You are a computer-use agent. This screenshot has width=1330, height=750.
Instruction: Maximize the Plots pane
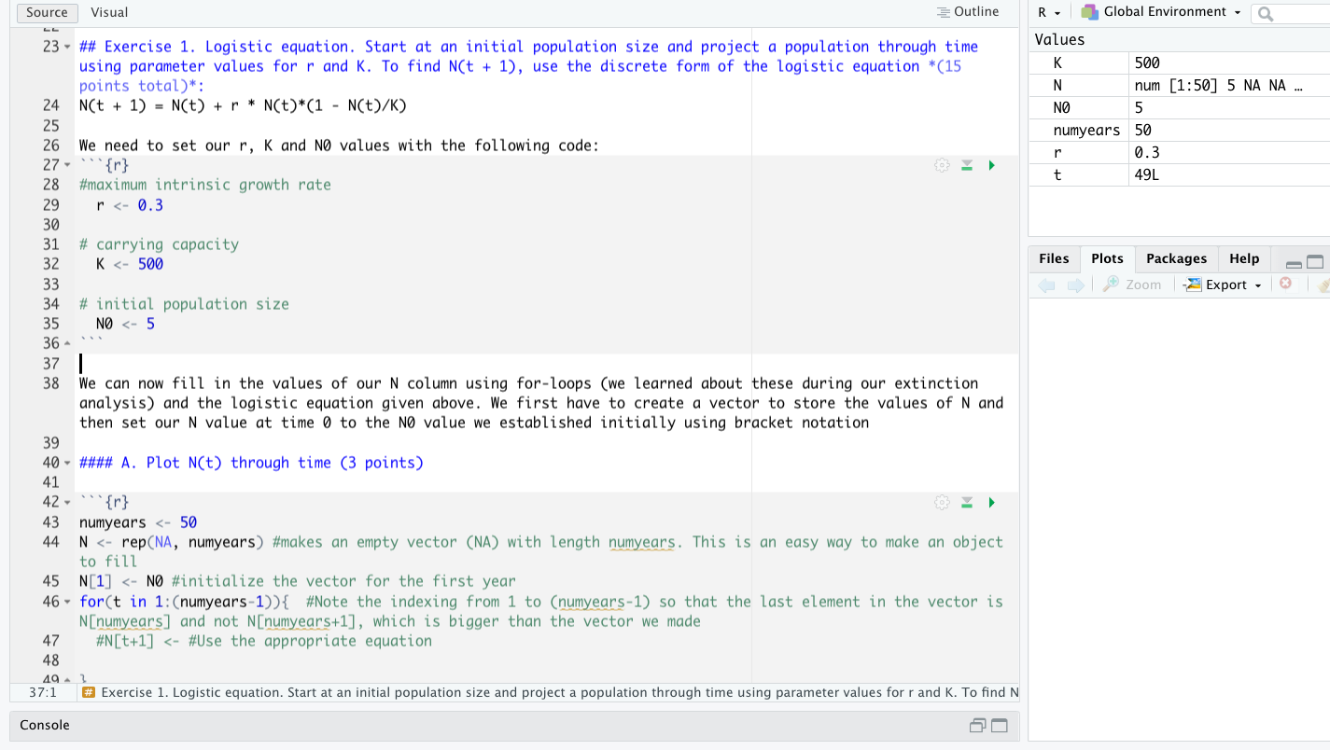(1315, 262)
